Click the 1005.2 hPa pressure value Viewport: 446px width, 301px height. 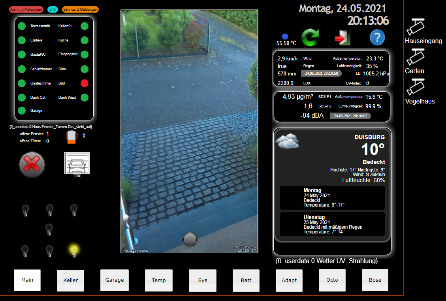pyautogui.click(x=376, y=74)
